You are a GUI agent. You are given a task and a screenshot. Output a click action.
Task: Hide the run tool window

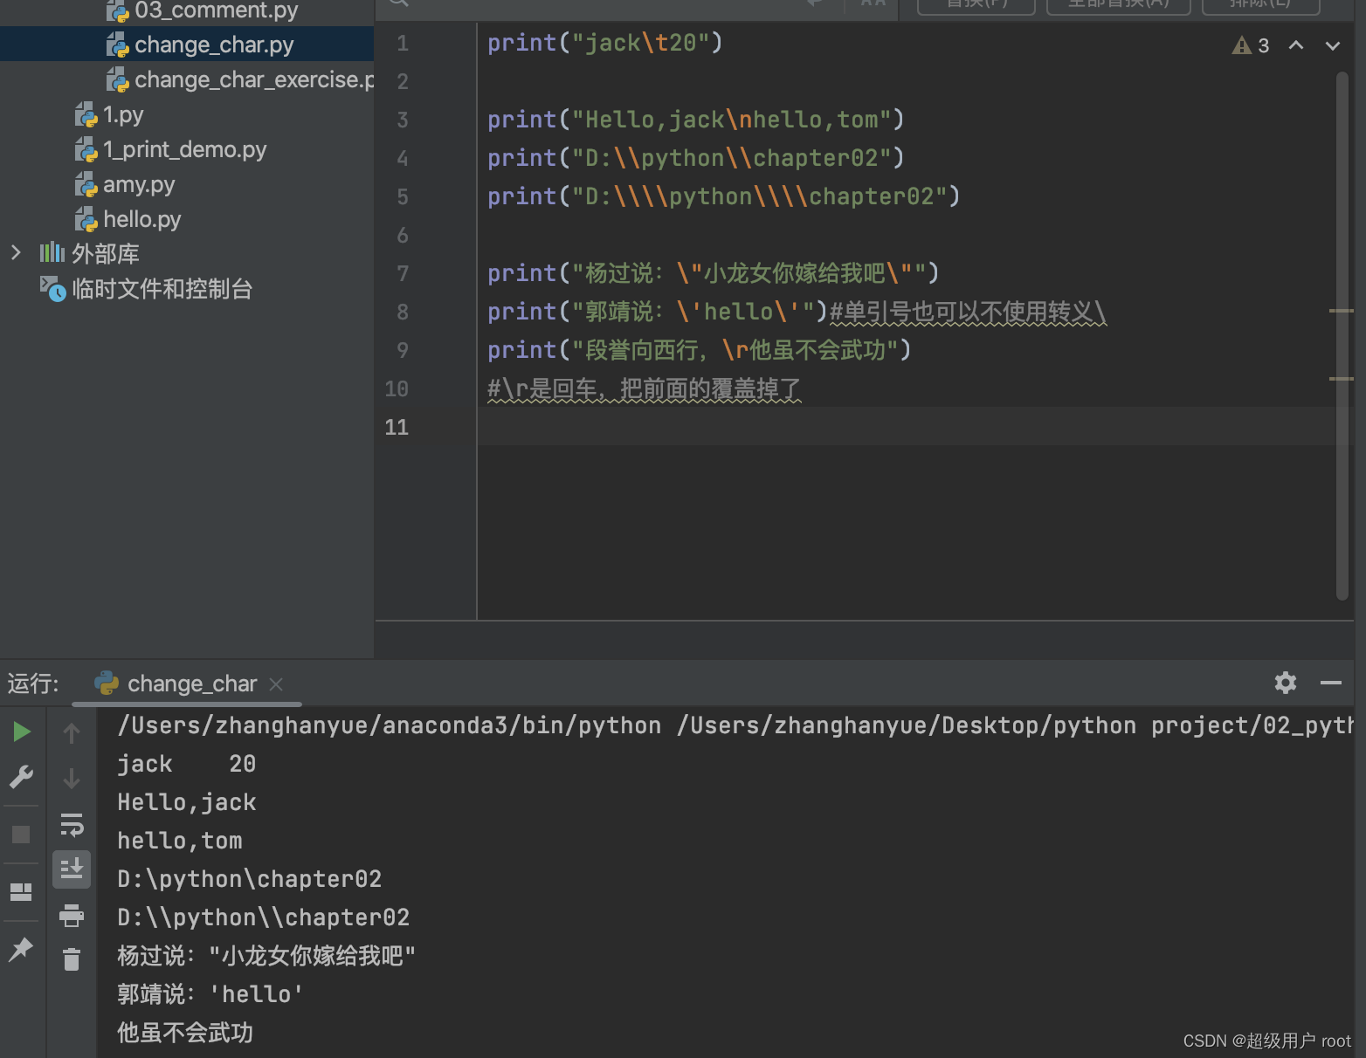point(1330,683)
